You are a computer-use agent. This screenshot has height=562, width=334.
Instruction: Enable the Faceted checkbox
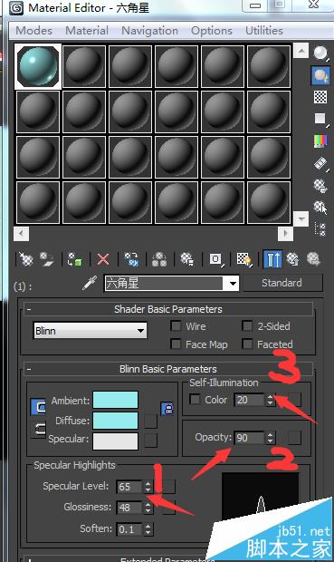point(247,344)
